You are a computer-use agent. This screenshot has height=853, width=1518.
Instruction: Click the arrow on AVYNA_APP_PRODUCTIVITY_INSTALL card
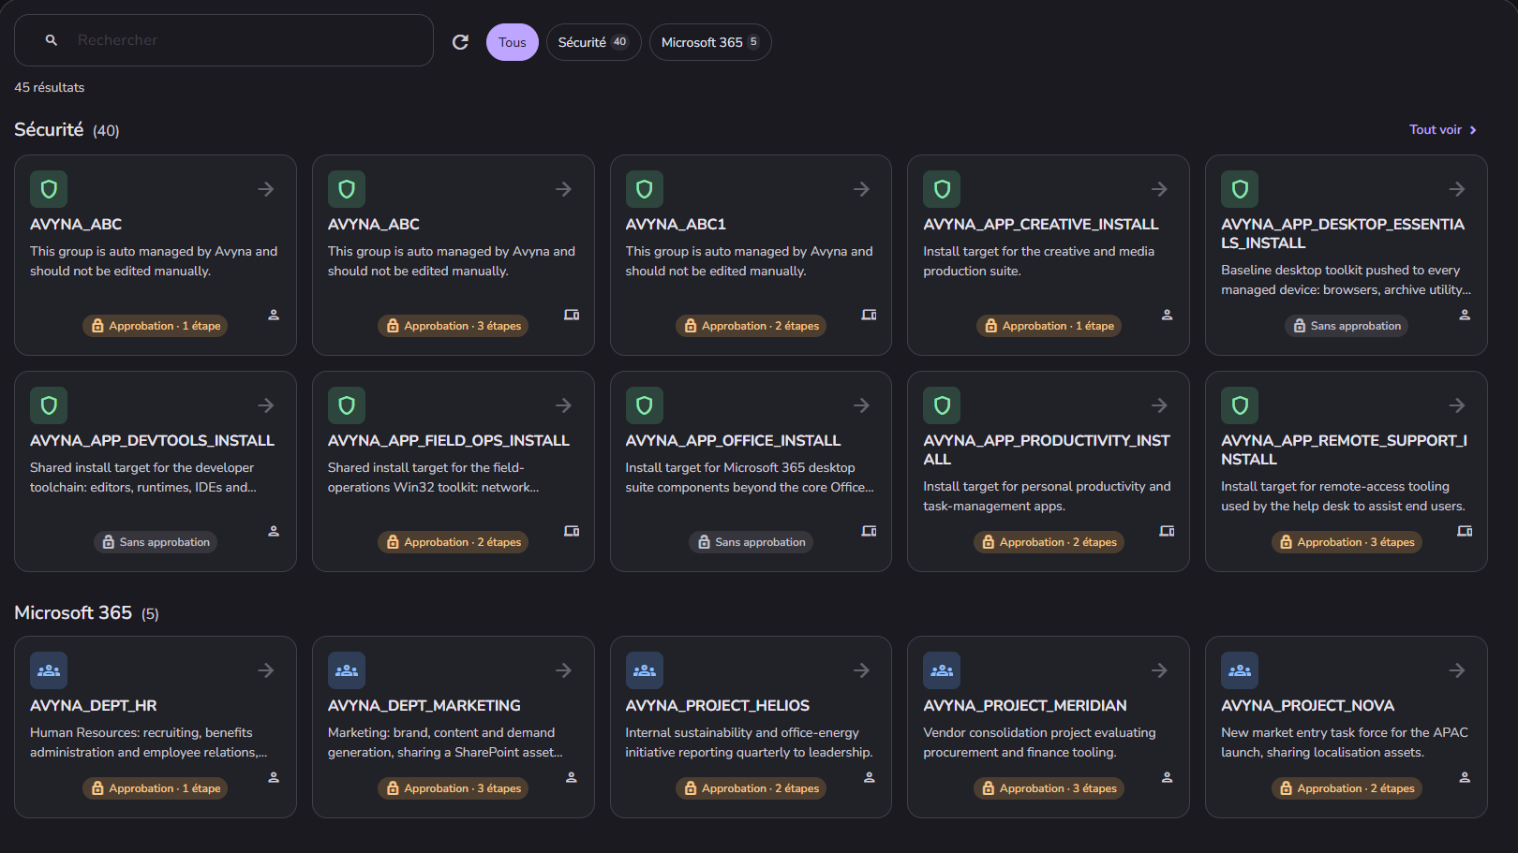[x=1159, y=405]
